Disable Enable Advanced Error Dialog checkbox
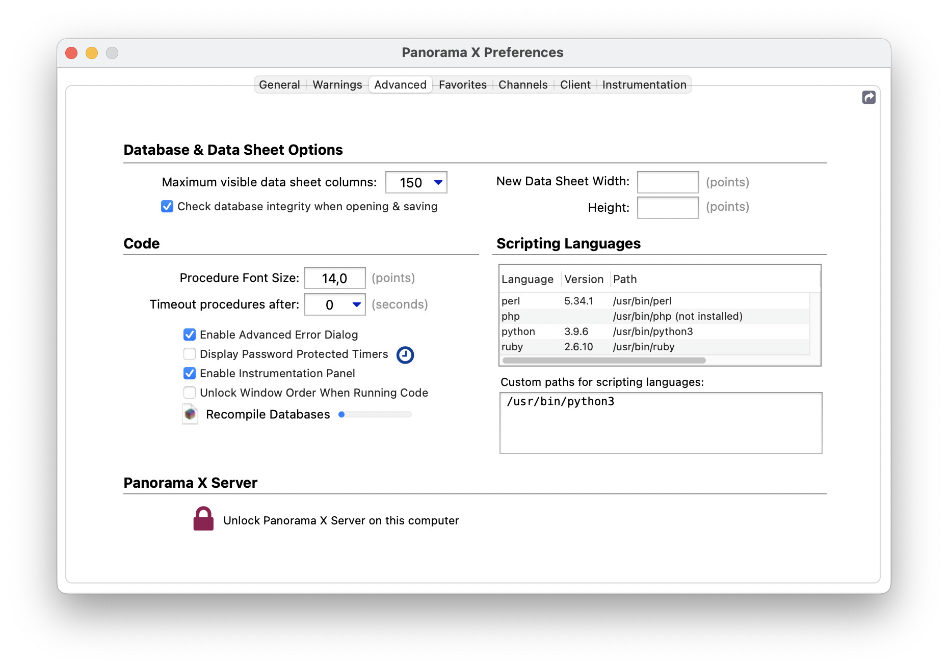This screenshot has height=669, width=948. 190,335
